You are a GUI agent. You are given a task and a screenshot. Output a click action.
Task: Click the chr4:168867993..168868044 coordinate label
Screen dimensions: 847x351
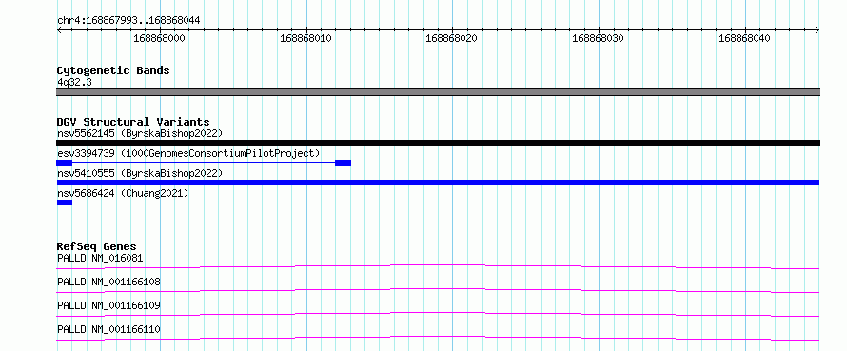pyautogui.click(x=128, y=20)
